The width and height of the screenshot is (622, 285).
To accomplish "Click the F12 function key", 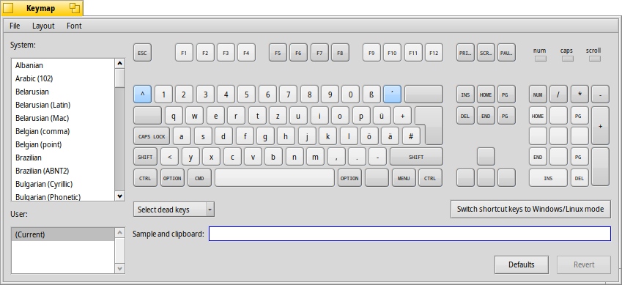I will click(434, 53).
